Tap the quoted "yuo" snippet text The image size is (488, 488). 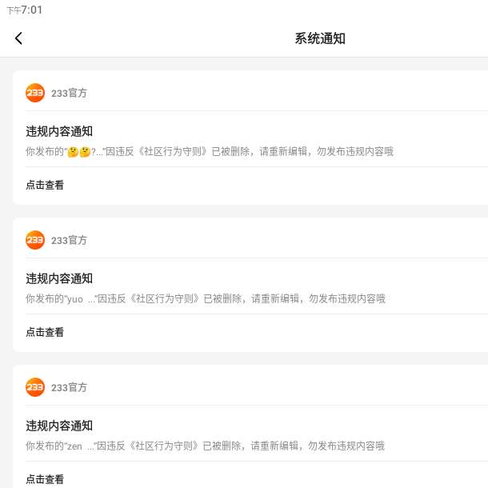[x=76, y=298]
